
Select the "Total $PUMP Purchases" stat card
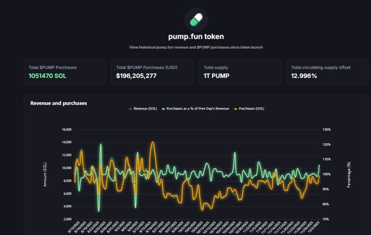click(x=65, y=72)
